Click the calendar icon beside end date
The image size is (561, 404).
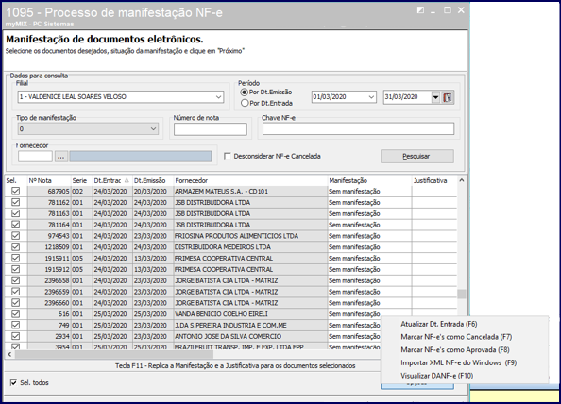(x=448, y=97)
